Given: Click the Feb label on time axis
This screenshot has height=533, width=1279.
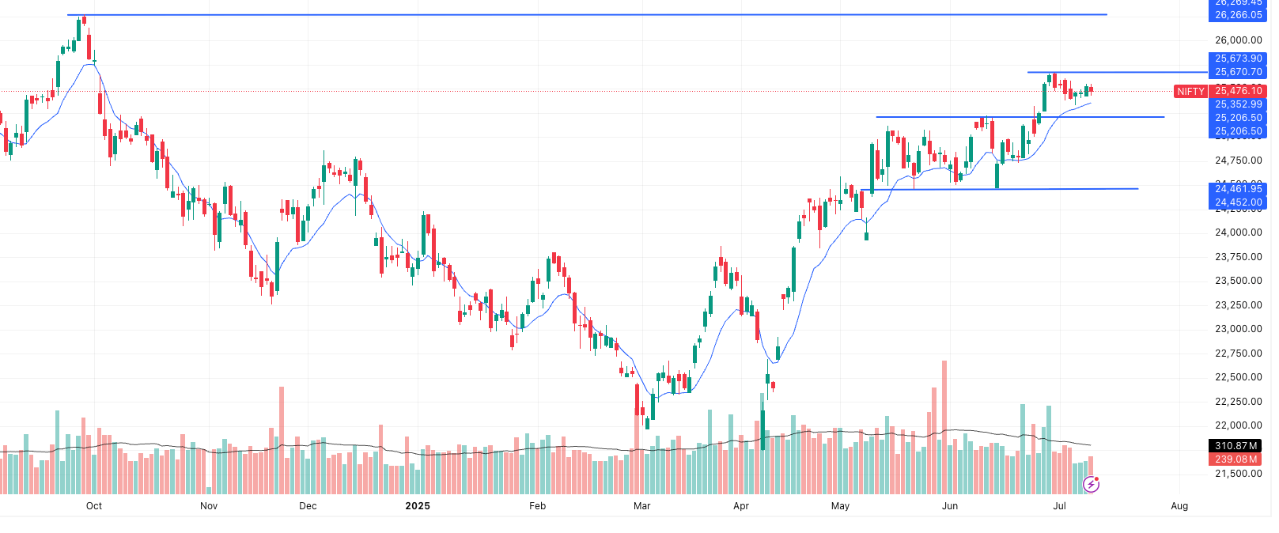Looking at the screenshot, I should coord(538,506).
